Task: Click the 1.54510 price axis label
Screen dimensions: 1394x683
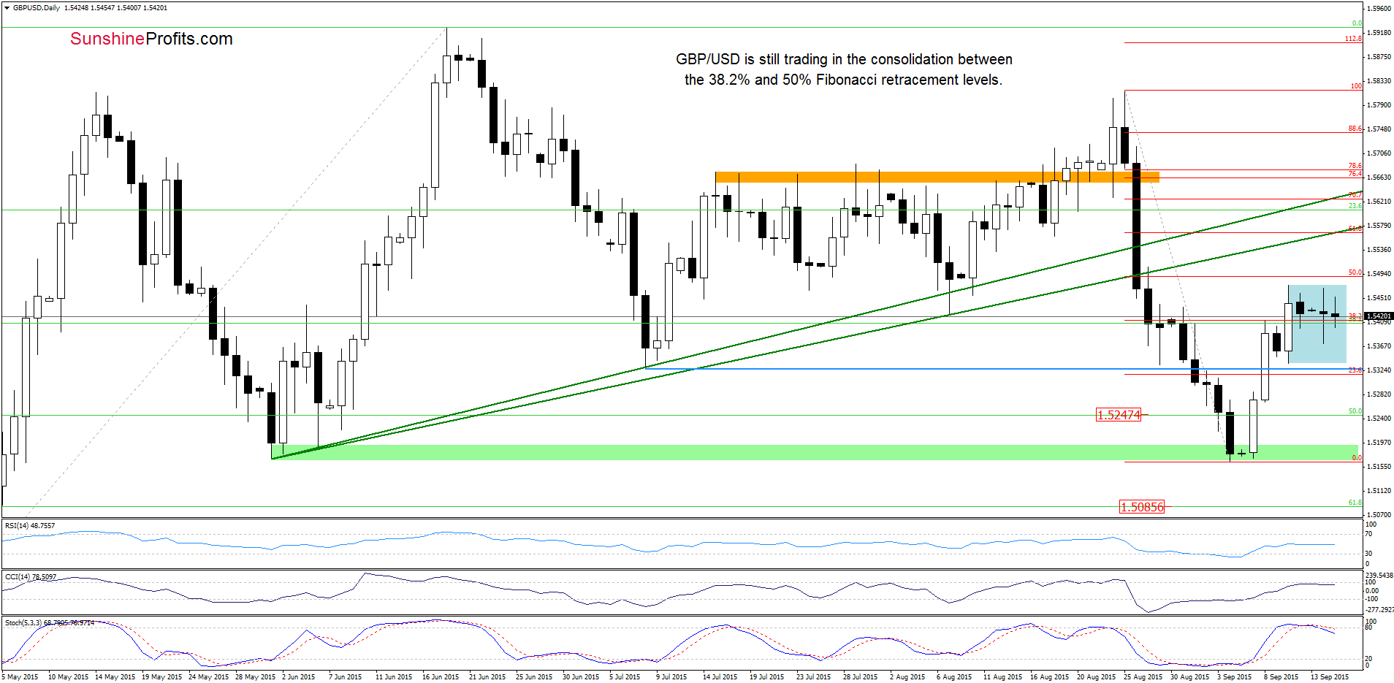Action: pos(1379,298)
